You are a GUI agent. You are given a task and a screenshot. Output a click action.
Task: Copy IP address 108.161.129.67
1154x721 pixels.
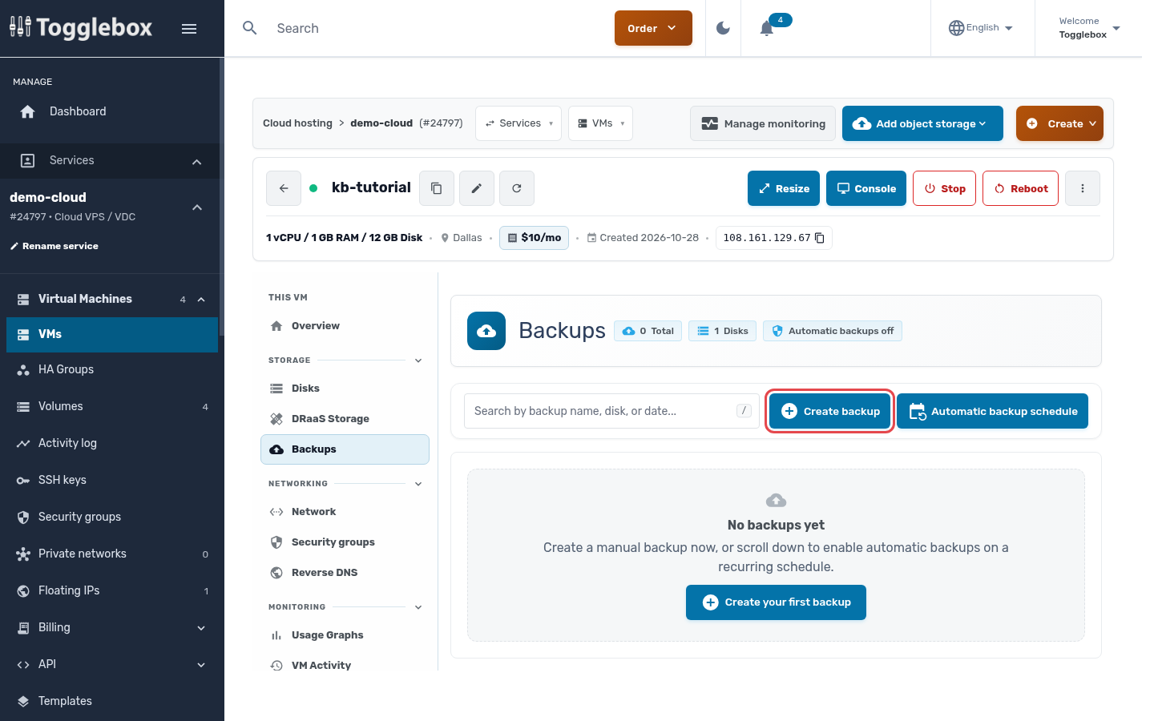click(x=820, y=238)
